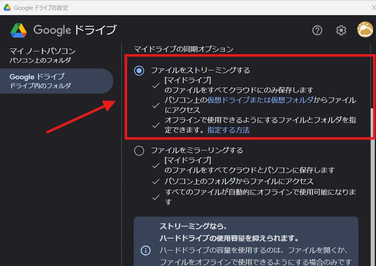Image resolution: width=376 pixels, height=266 pixels.
Task: Open the help question mark icon
Action: tap(317, 30)
